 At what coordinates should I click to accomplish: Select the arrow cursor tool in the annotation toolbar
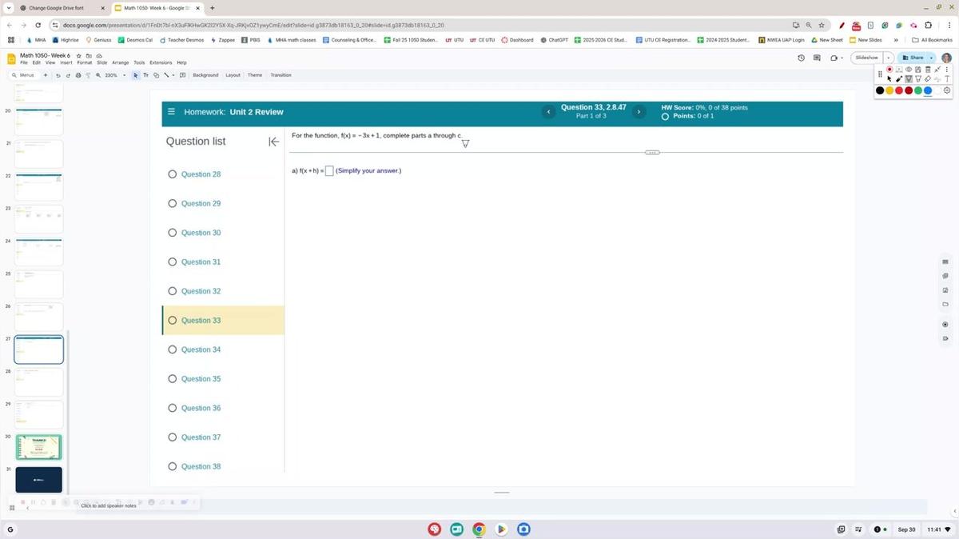click(889, 79)
